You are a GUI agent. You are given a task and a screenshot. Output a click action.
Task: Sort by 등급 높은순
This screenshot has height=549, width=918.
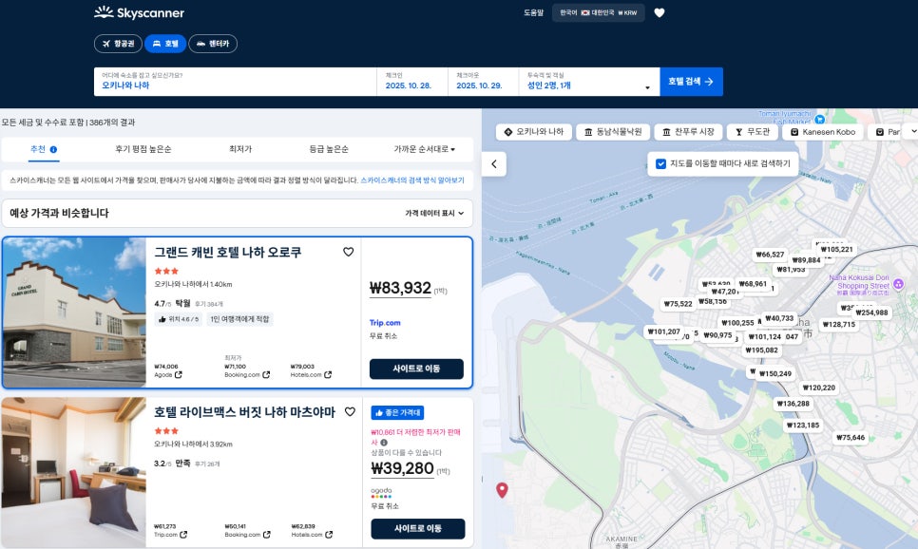329,149
